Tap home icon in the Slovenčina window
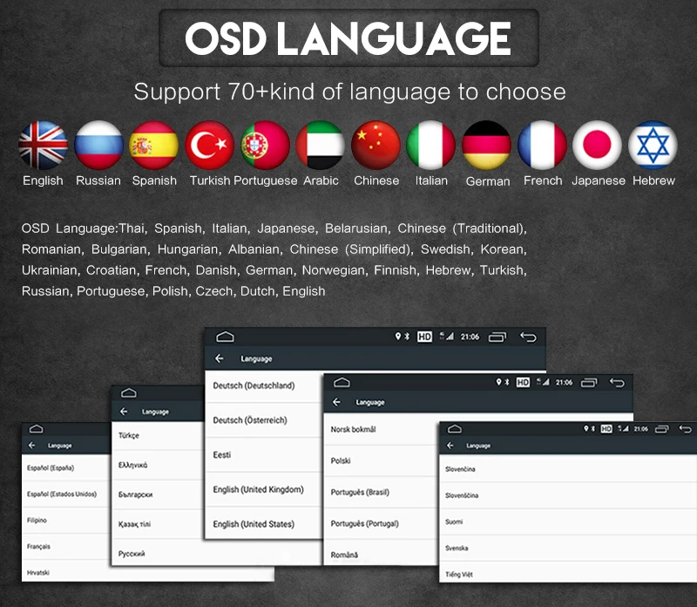The height and width of the screenshot is (607, 697). 454,429
